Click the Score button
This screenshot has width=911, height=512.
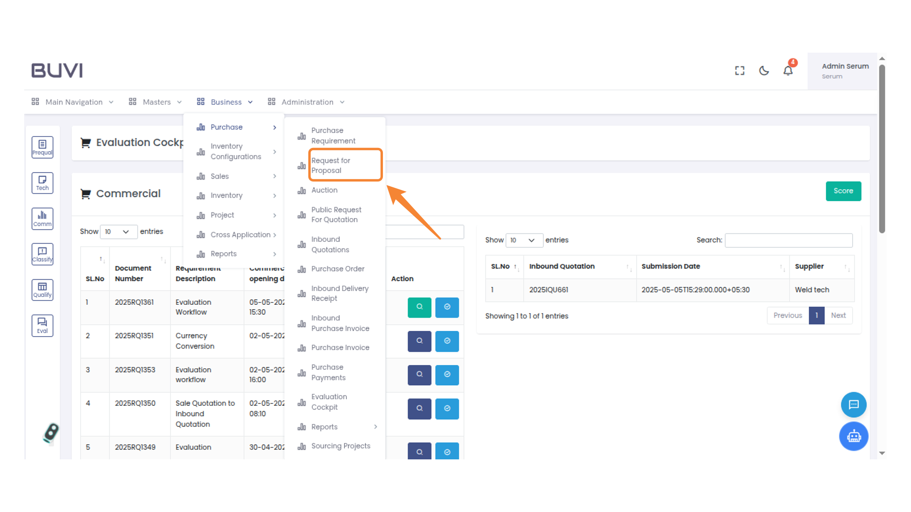tap(843, 191)
